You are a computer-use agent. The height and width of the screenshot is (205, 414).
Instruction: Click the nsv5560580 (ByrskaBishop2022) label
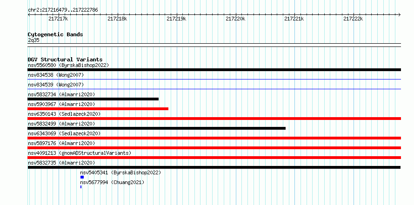(68, 65)
